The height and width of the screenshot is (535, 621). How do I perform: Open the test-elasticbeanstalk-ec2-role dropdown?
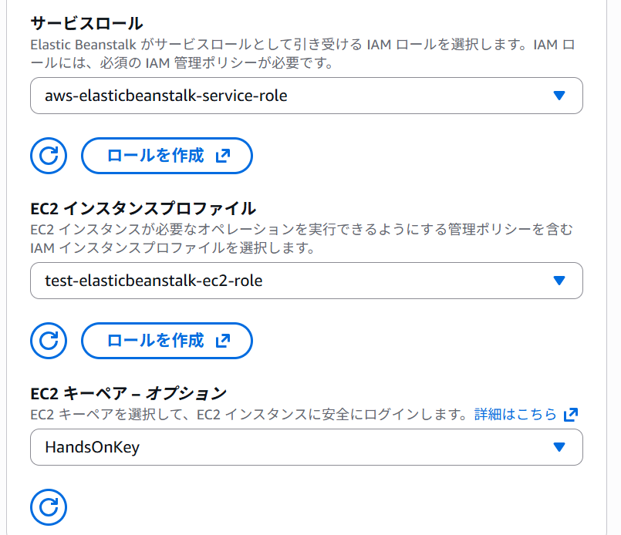point(306,281)
